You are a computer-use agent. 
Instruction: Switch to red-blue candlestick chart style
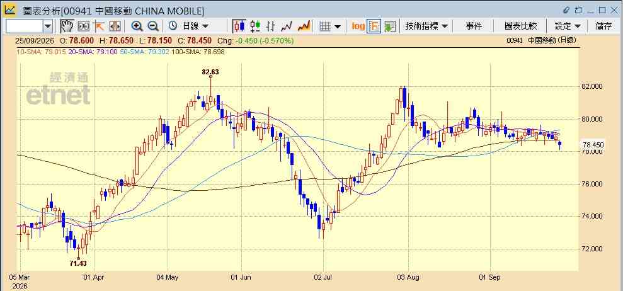(x=239, y=26)
